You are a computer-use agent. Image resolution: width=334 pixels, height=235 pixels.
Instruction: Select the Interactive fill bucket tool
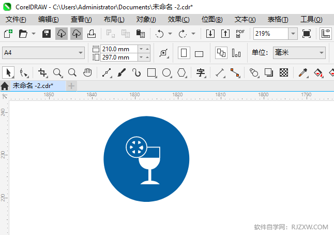click(318, 72)
